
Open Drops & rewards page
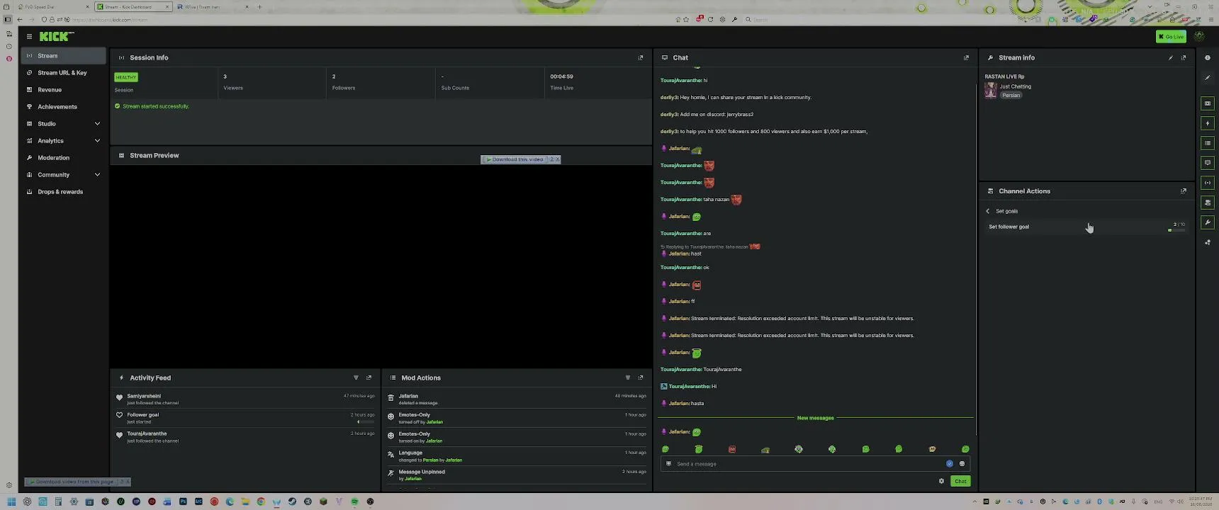tap(64, 192)
